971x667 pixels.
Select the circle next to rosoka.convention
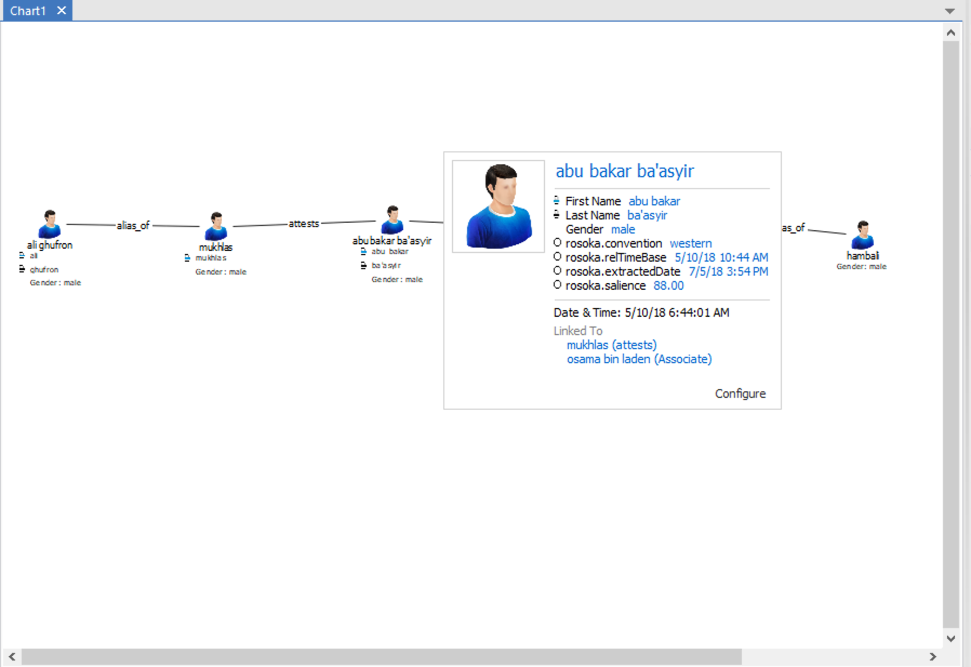[x=558, y=243]
